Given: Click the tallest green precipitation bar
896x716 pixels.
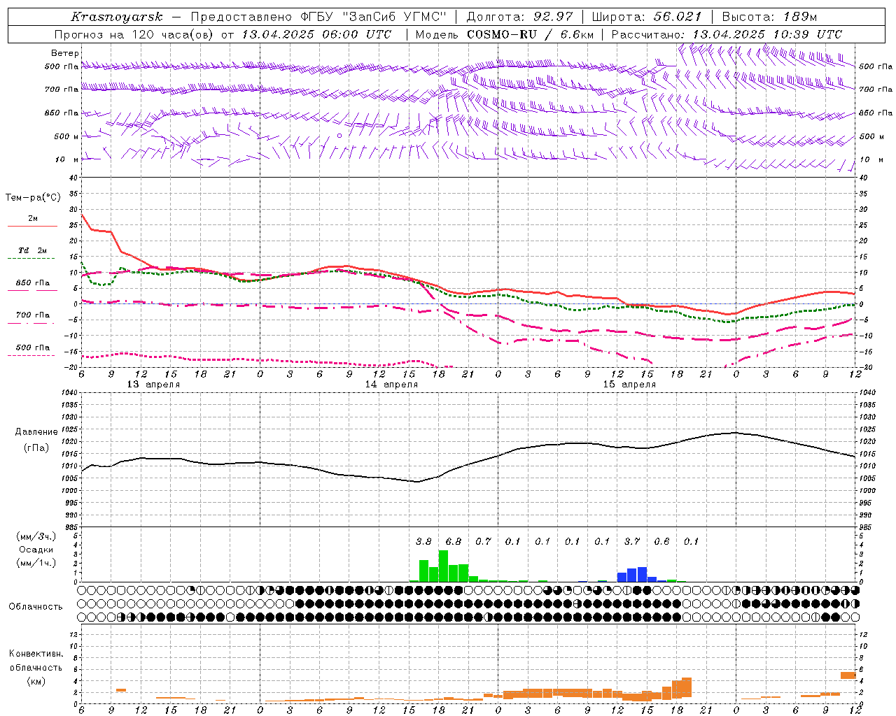Looking at the screenshot, I should click(443, 566).
